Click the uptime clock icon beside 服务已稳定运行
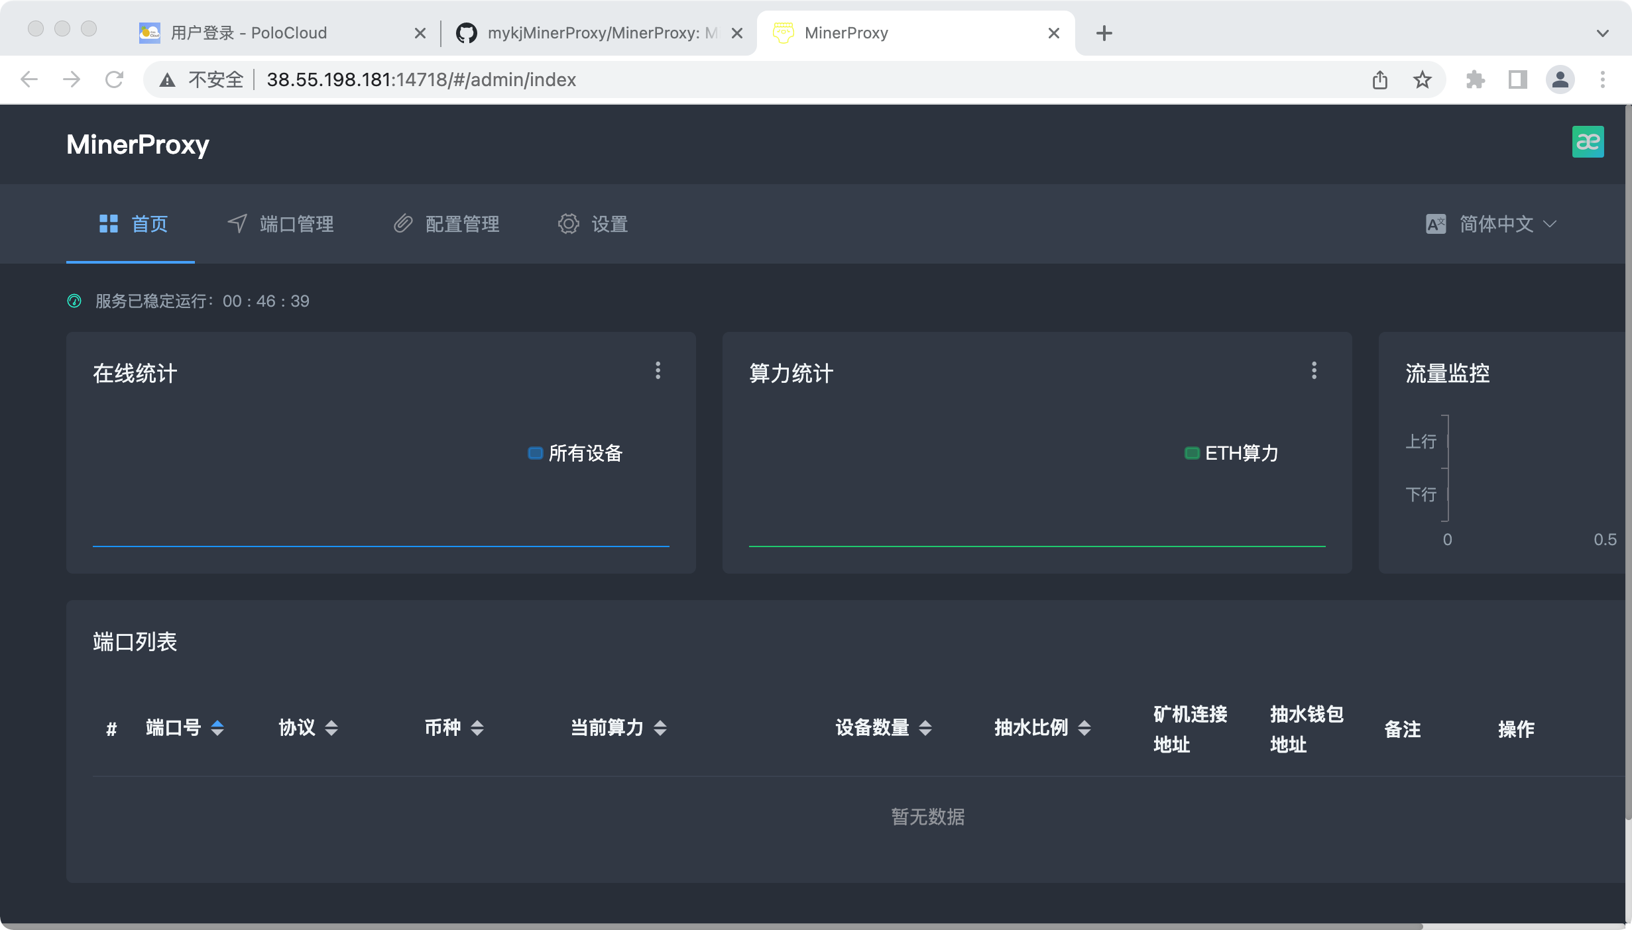The height and width of the screenshot is (930, 1632). (74, 301)
